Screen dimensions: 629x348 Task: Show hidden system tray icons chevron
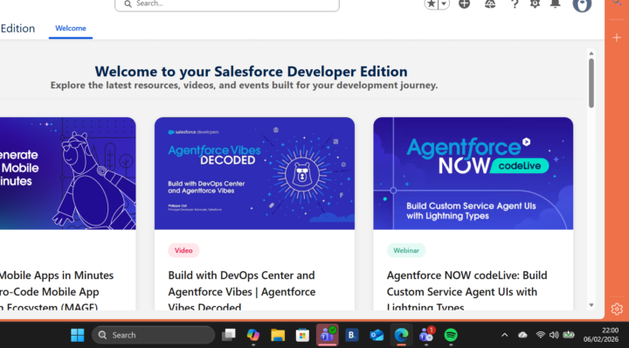pos(505,335)
